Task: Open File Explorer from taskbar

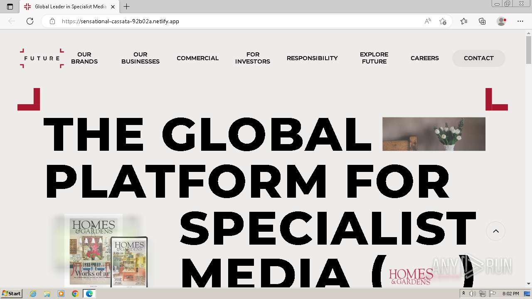Action: coord(47,294)
